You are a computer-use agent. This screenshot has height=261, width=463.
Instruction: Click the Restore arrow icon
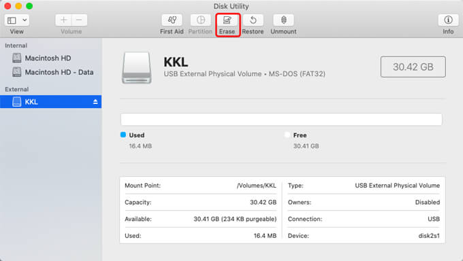pyautogui.click(x=253, y=20)
